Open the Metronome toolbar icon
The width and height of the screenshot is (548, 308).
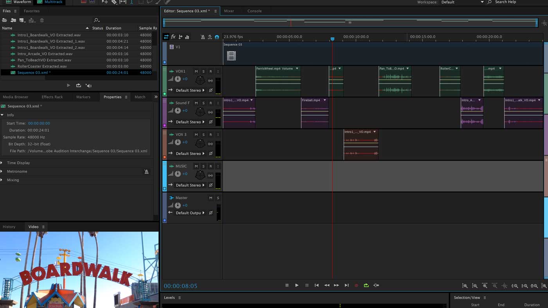pos(203,36)
